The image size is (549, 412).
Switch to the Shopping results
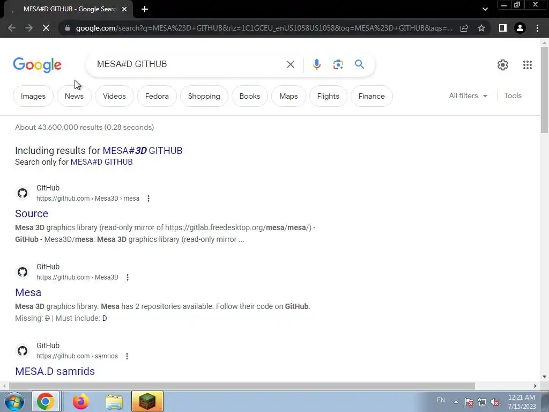[204, 96]
